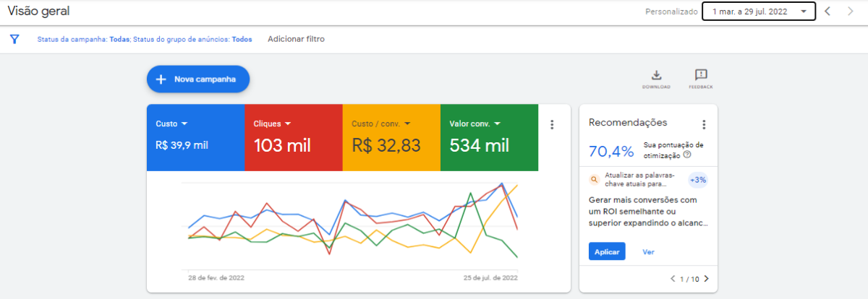The image size is (868, 299).
Task: Open the date range dropdown
Action: (x=759, y=12)
